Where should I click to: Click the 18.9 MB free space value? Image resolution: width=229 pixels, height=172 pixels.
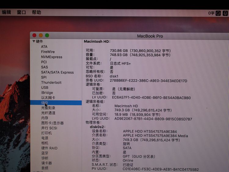[137, 115]
